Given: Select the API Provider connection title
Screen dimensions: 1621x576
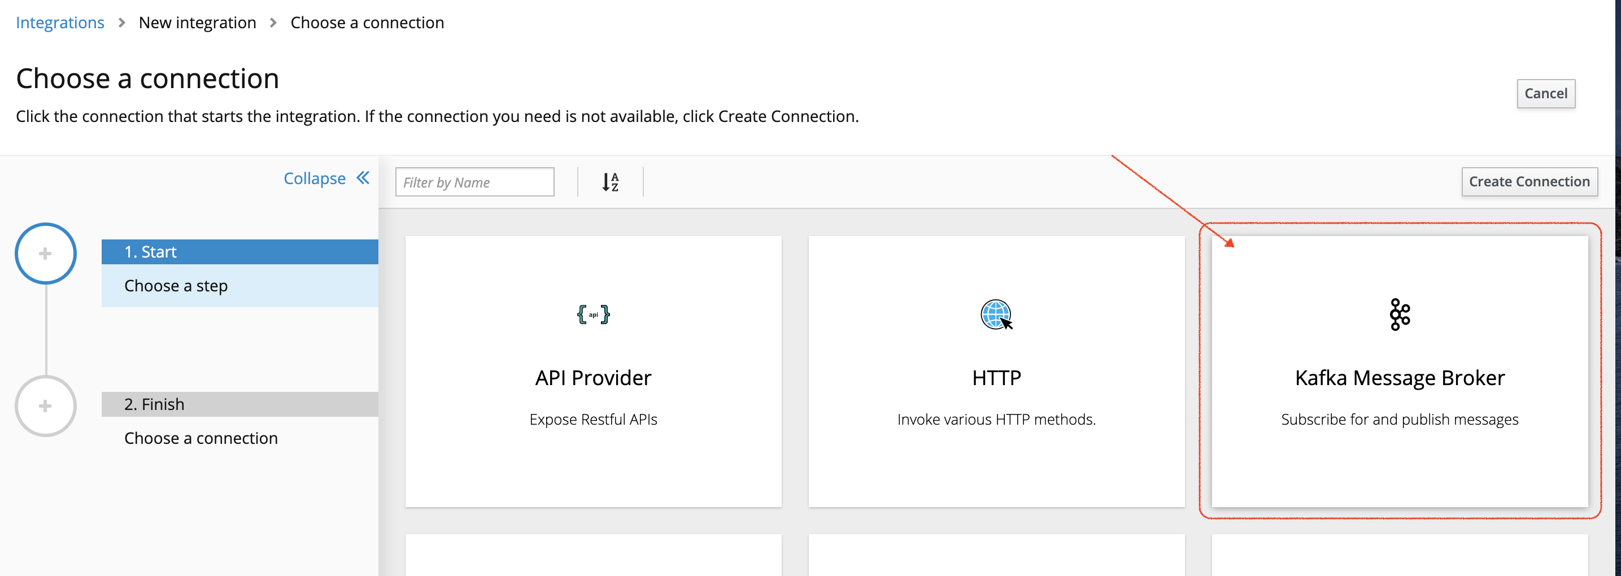Looking at the screenshot, I should click(593, 378).
